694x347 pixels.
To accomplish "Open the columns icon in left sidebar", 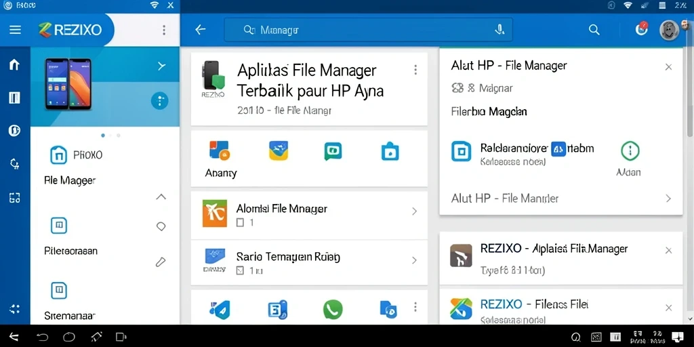I will 15,98.
